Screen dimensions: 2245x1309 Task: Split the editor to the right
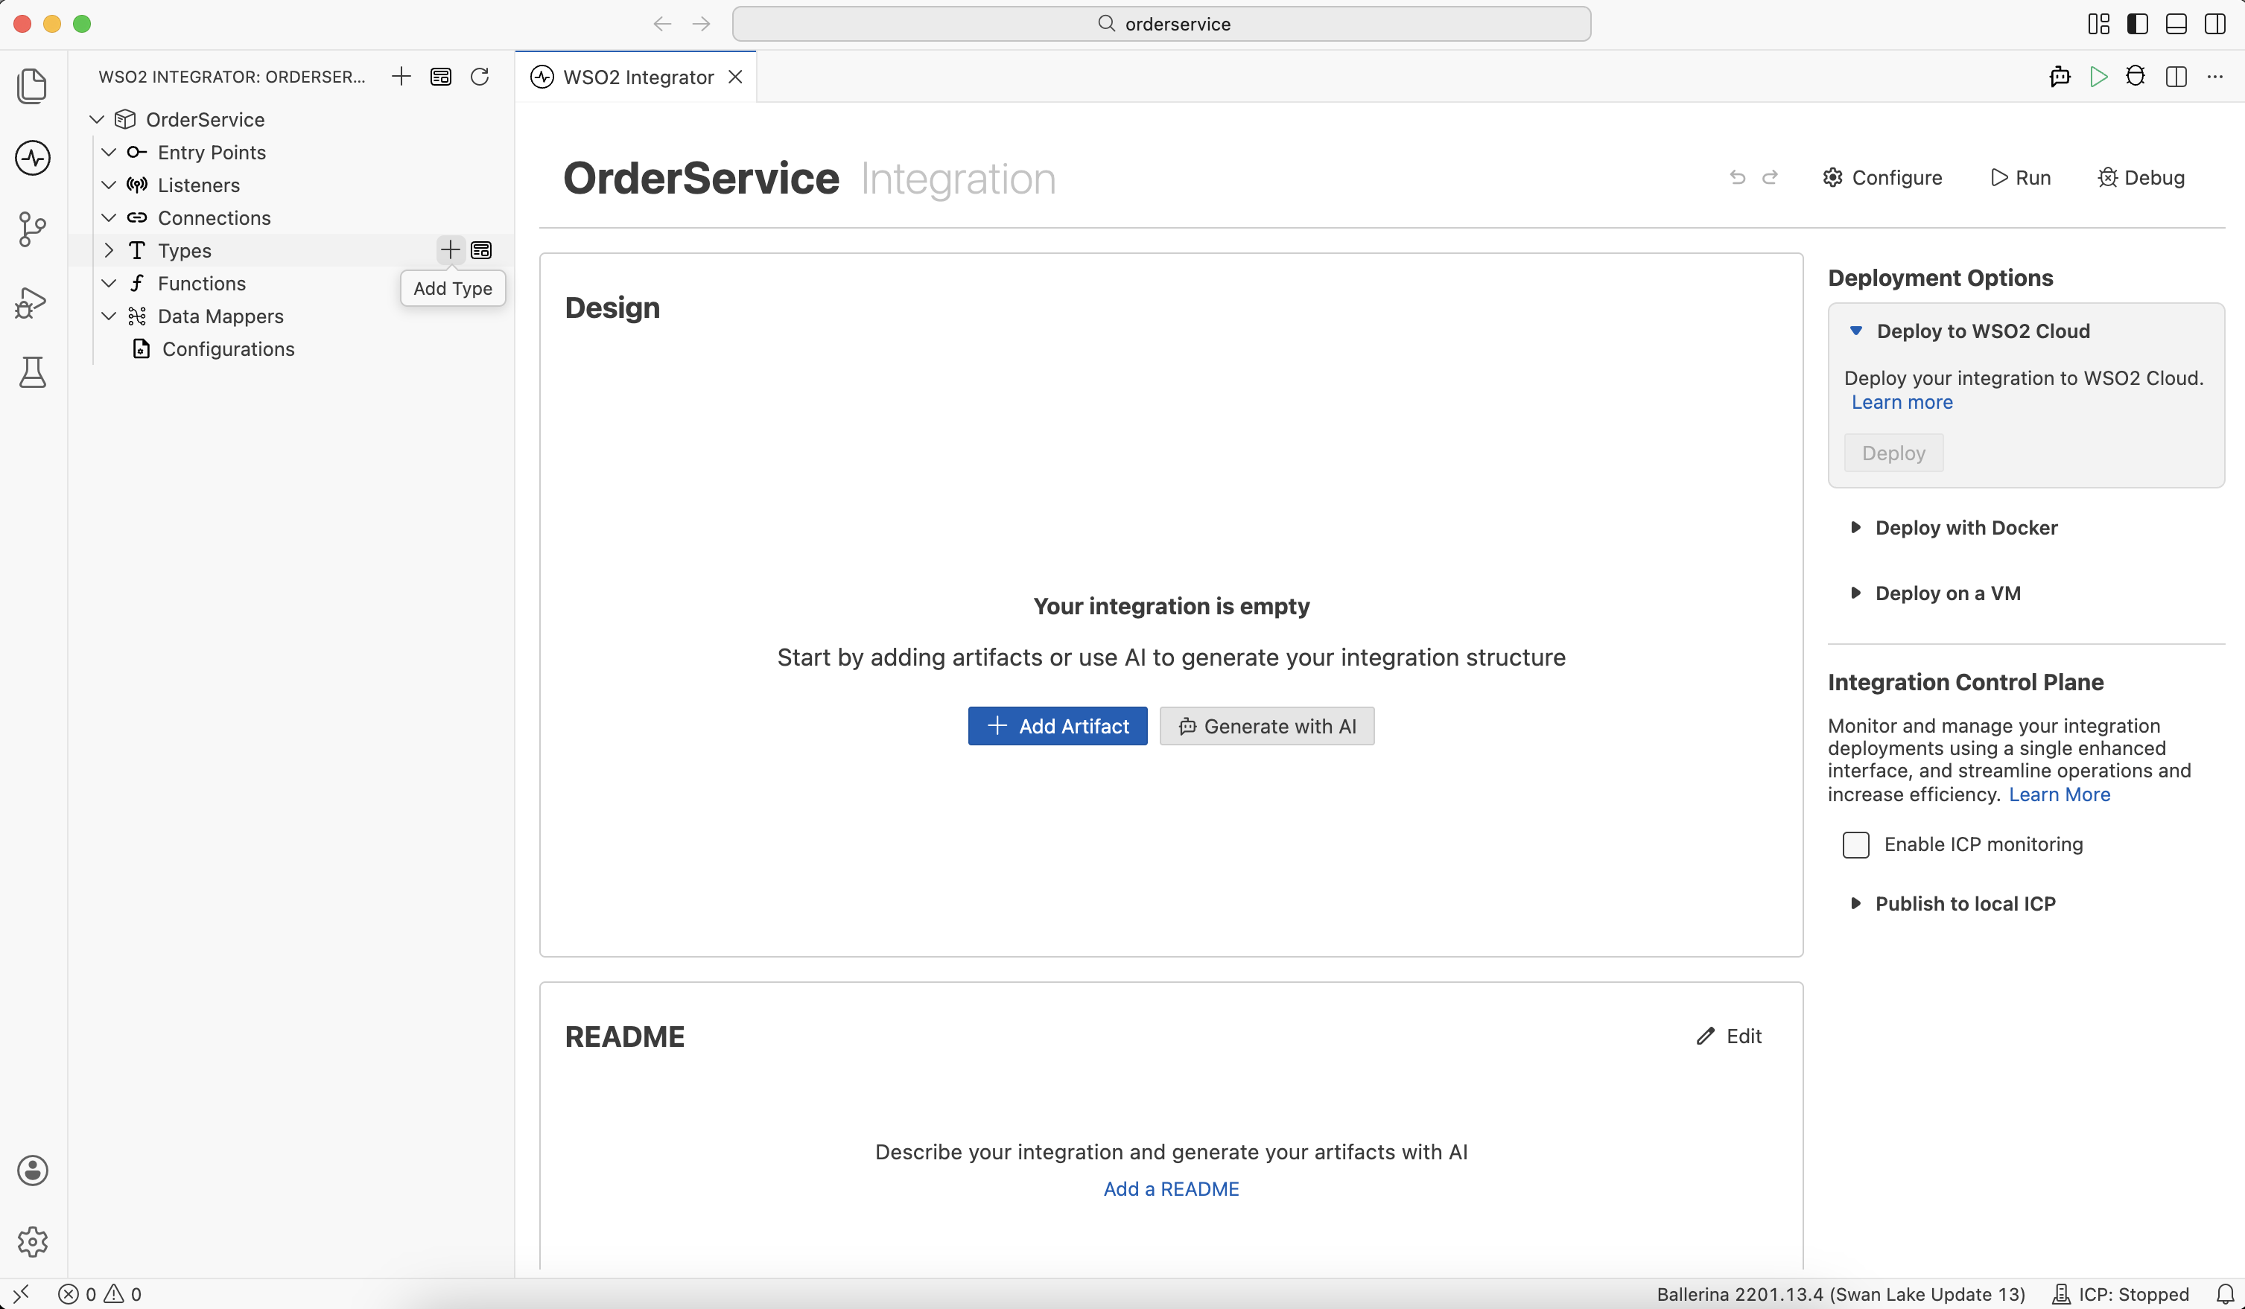pos(2176,77)
